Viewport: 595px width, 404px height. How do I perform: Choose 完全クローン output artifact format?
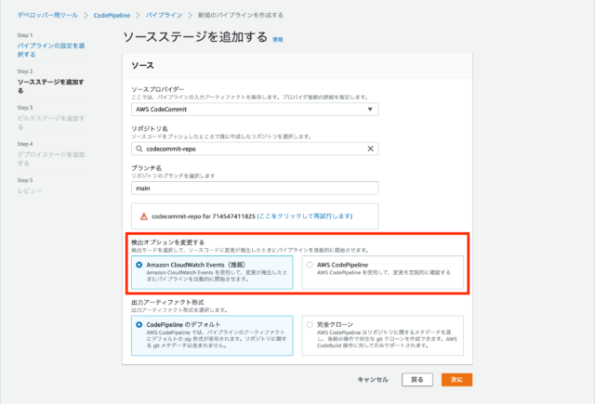[311, 324]
